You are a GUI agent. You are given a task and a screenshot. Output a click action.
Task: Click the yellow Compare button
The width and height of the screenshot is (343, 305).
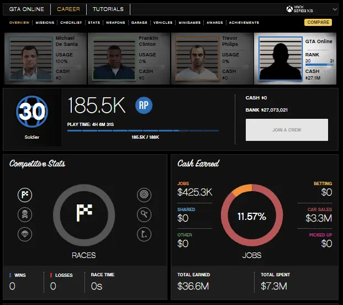(318, 22)
